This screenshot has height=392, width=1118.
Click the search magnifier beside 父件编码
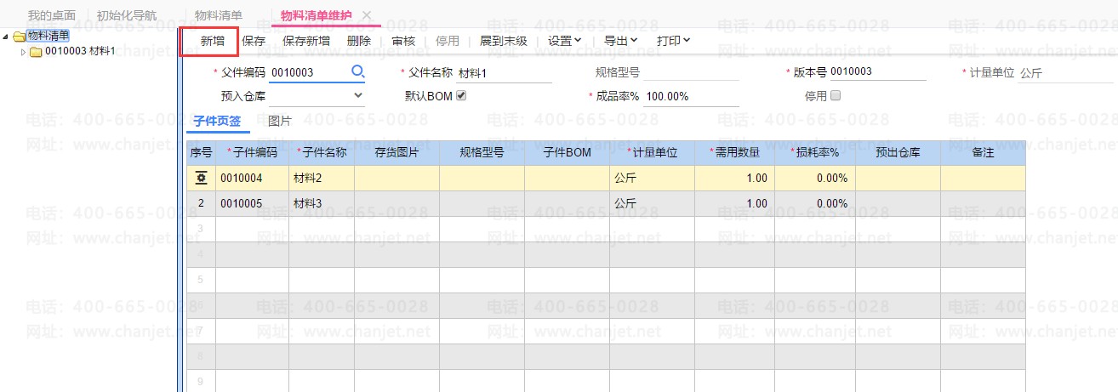(x=358, y=71)
